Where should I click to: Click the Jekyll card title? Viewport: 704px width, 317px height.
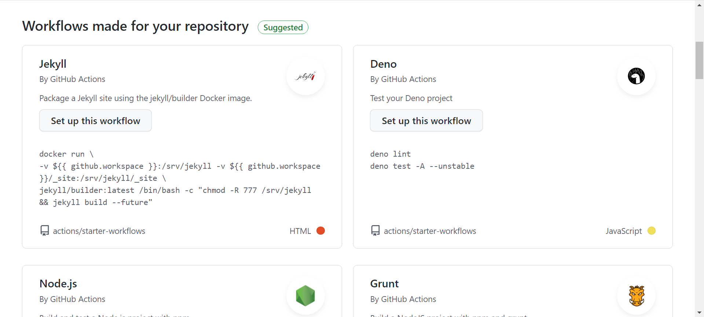53,64
